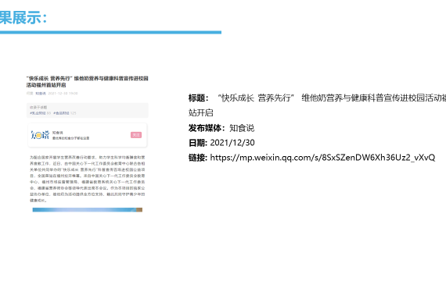Click the 站开启 text line
Viewport: 446px width, 281px height.
tap(201, 113)
